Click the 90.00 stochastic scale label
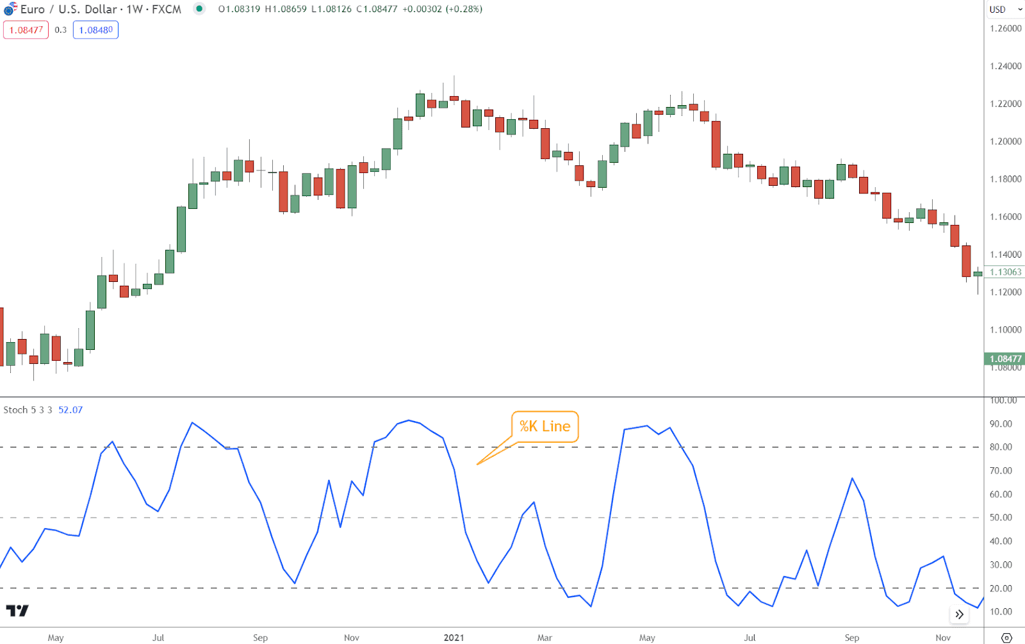Image resolution: width=1025 pixels, height=644 pixels. coord(1001,424)
